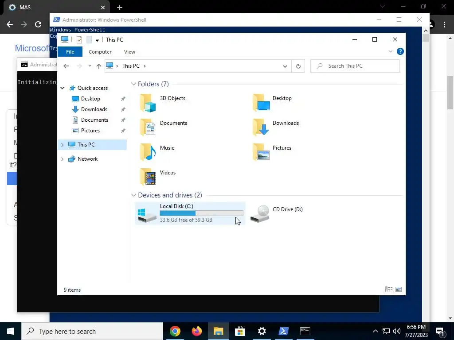This screenshot has width=454, height=340.
Task: Click in Search This PC box
Action: (x=355, y=66)
